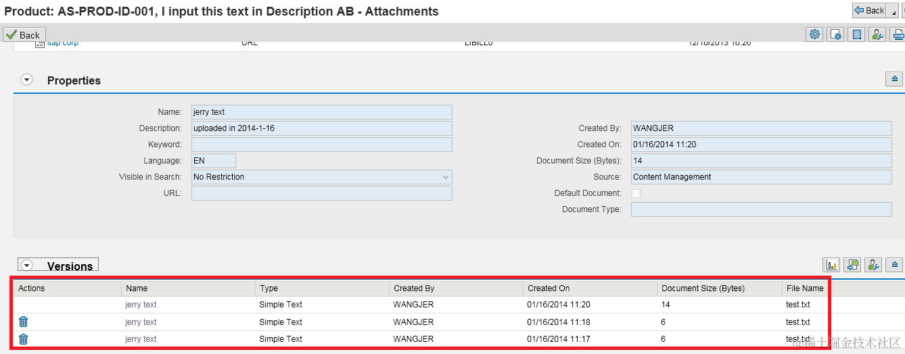Click WANGJER in the 11:18 version row

click(x=413, y=322)
